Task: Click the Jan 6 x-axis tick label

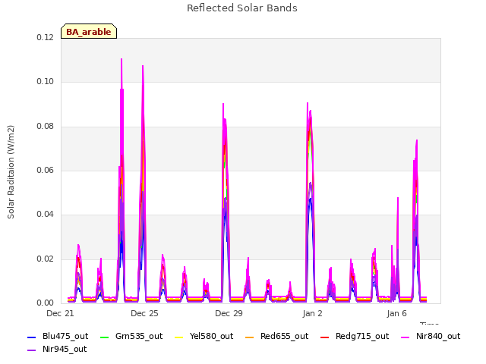Action: [396, 313]
